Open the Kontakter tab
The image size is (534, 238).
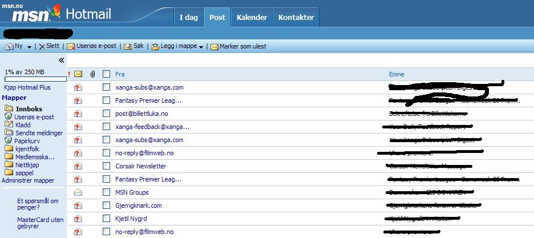296,17
